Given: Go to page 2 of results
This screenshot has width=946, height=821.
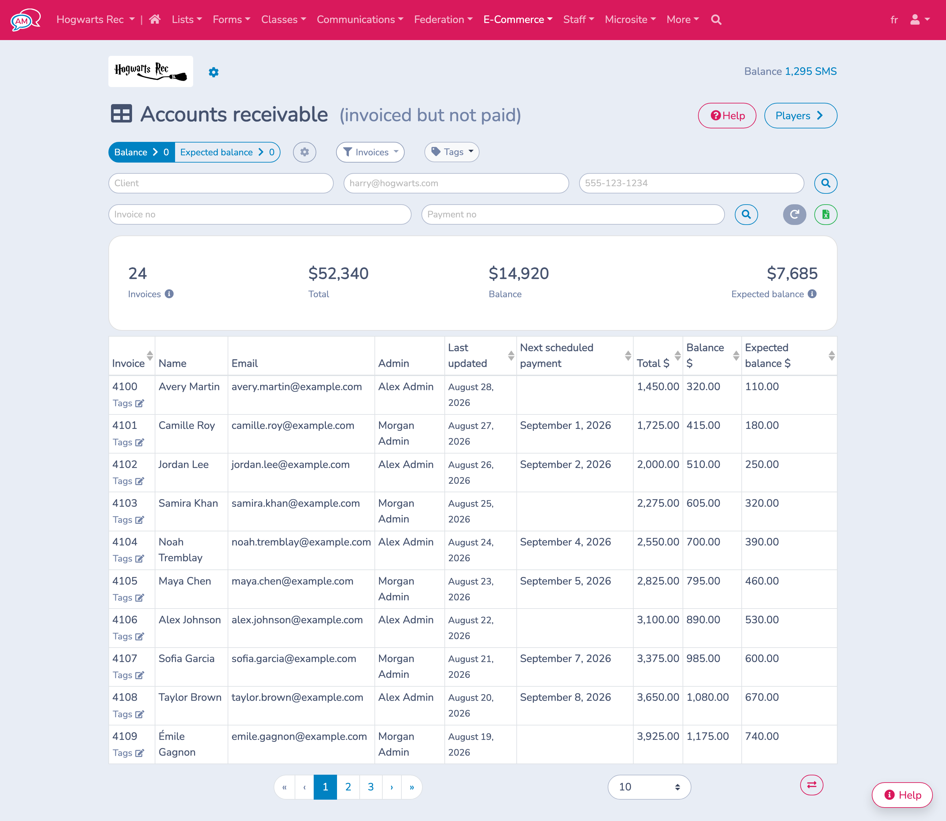Looking at the screenshot, I should 348,787.
